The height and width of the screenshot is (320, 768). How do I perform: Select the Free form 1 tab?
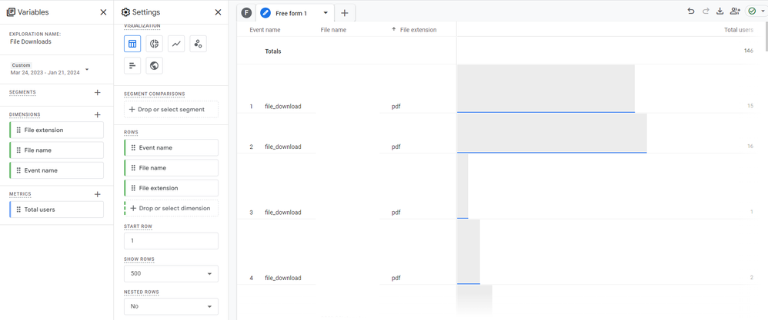290,13
